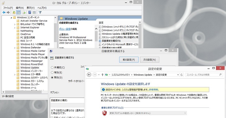Click the Forward arrow in 設定の変更 window

pyautogui.click(x=95, y=75)
